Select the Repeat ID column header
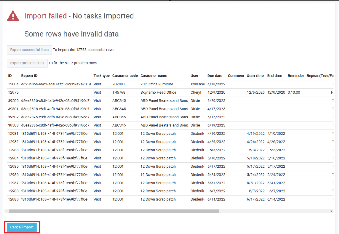 click(x=29, y=76)
